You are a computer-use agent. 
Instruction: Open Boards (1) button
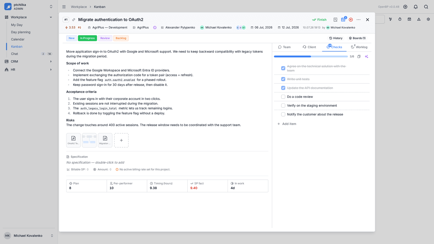[x=357, y=38]
